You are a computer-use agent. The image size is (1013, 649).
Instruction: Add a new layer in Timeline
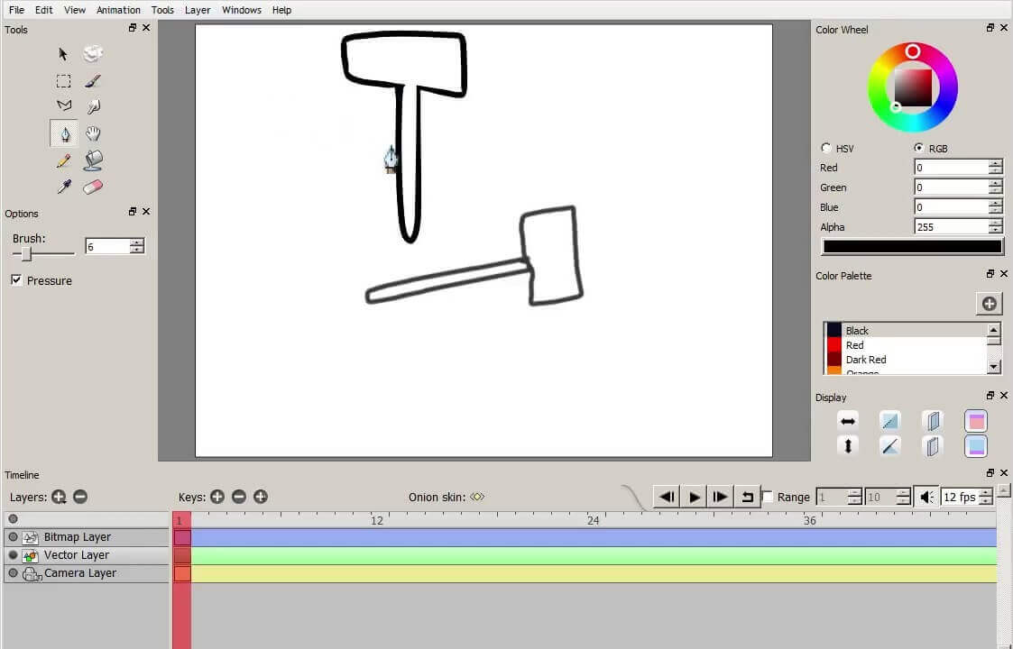[59, 497]
